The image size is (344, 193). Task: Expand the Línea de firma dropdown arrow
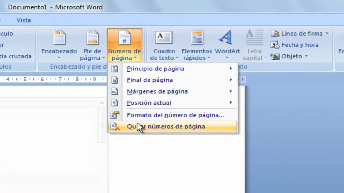click(x=327, y=34)
